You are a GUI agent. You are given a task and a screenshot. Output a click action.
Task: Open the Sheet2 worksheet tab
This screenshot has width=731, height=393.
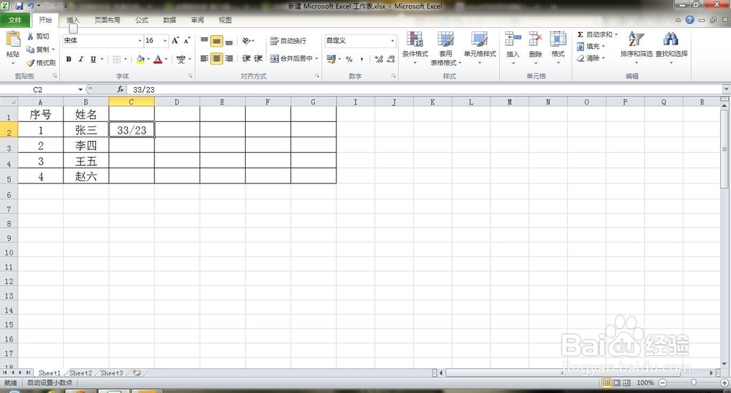(x=80, y=373)
